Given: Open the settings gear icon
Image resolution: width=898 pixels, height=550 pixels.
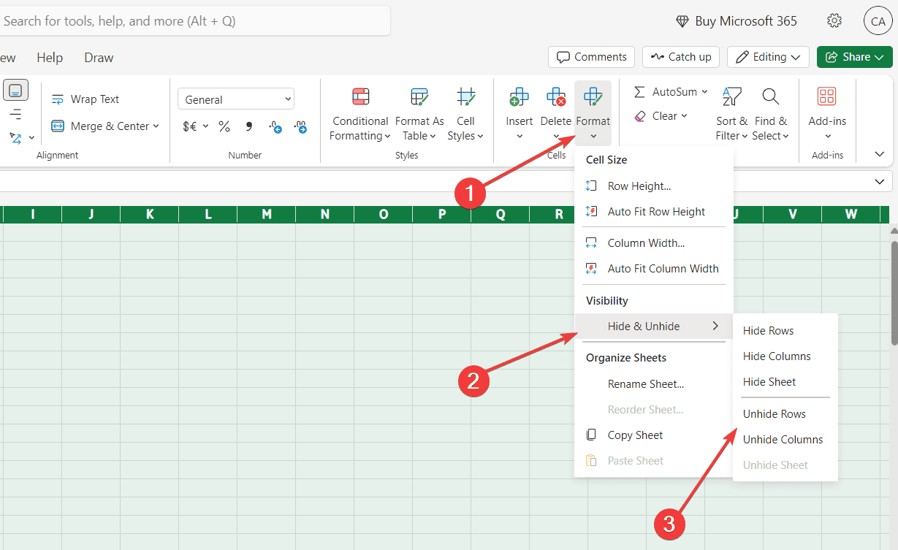Looking at the screenshot, I should (834, 21).
